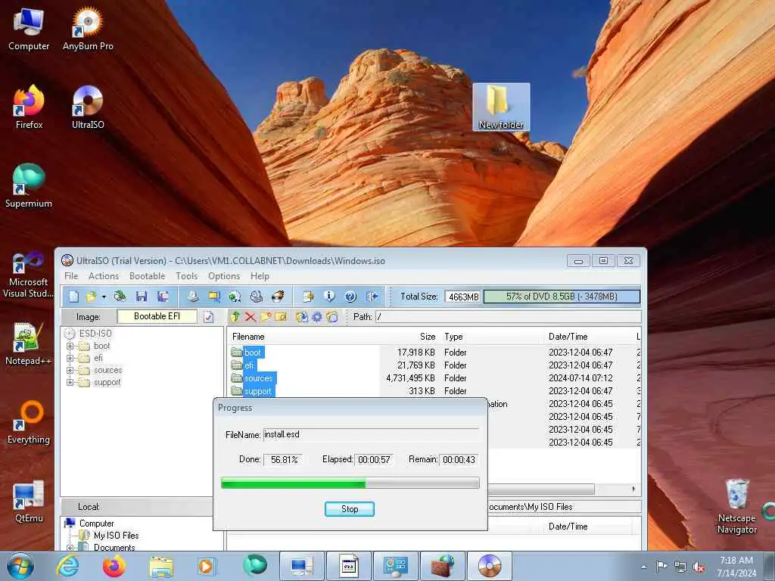Click the New Folder icon beside the Delete icon
This screenshot has width=775, height=581.
click(266, 317)
